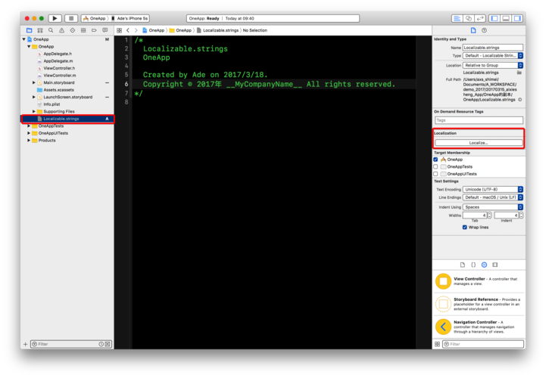The width and height of the screenshot is (546, 378).
Task: Open the Location dropdown
Action: click(x=493, y=65)
